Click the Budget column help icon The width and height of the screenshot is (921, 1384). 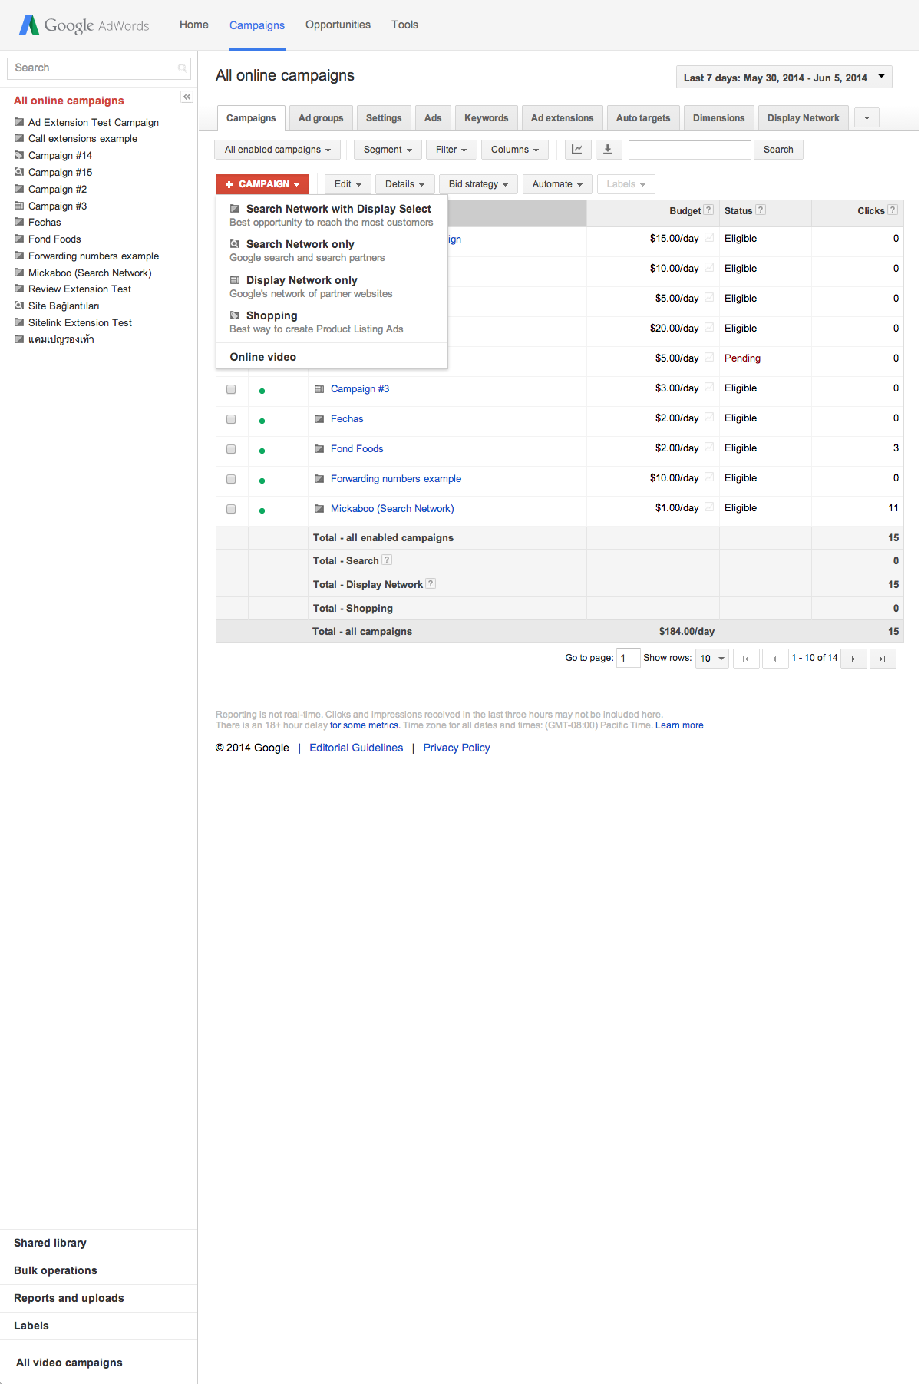click(709, 210)
